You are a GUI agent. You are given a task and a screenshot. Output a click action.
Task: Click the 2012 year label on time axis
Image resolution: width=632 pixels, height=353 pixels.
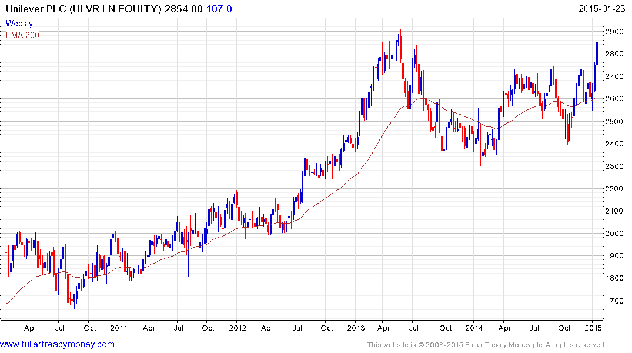tap(238, 328)
